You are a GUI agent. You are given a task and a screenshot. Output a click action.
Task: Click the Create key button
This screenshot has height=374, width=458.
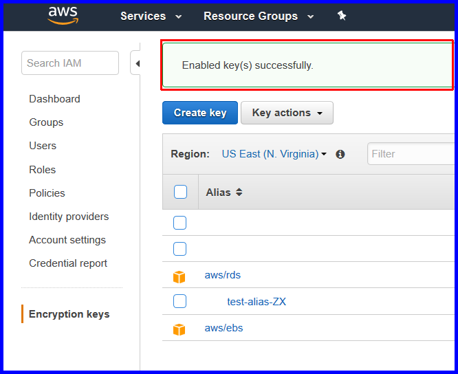pyautogui.click(x=200, y=113)
